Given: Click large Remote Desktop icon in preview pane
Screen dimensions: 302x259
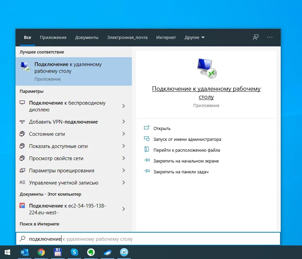Looking at the screenshot, I should point(207,68).
